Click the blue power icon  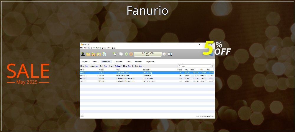pos(211,54)
